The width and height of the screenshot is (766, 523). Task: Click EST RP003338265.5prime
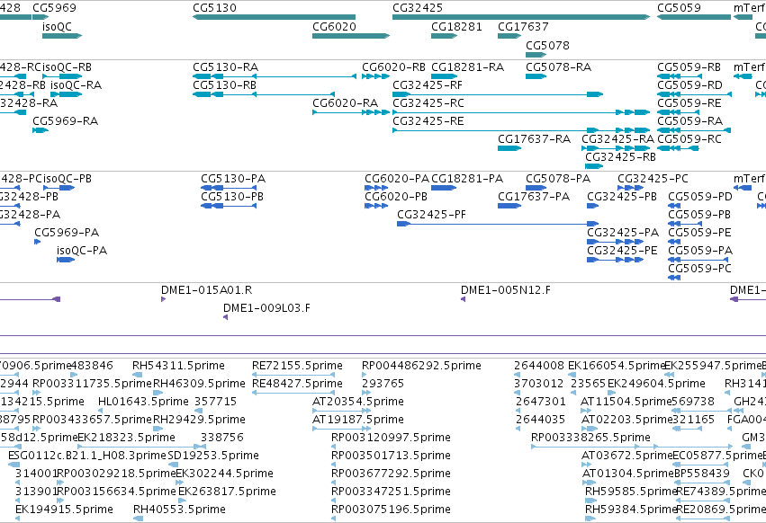(x=632, y=447)
